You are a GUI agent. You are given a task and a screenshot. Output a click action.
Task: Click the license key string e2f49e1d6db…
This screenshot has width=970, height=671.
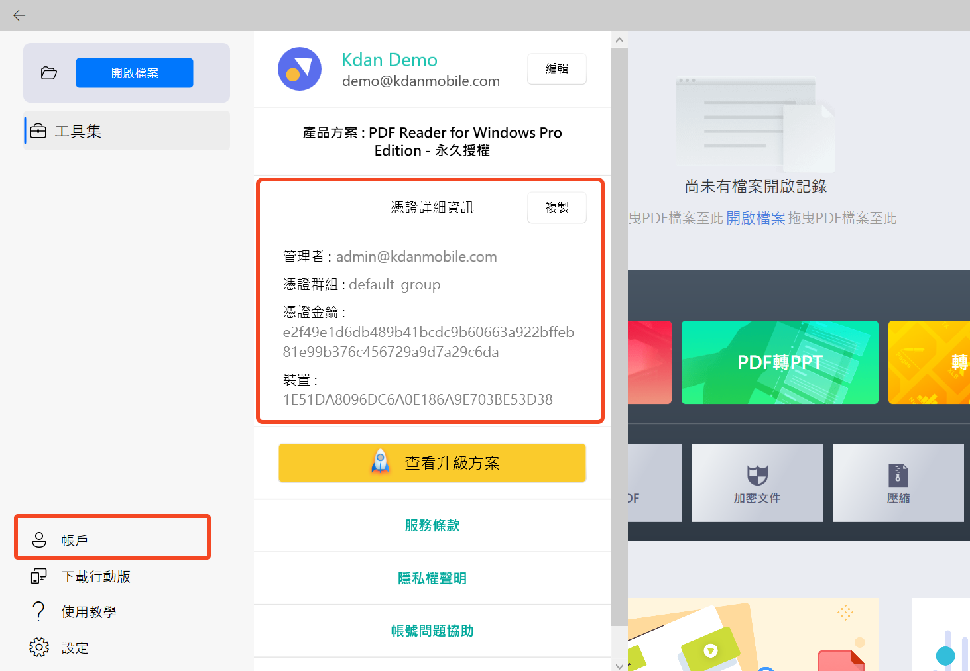click(428, 342)
